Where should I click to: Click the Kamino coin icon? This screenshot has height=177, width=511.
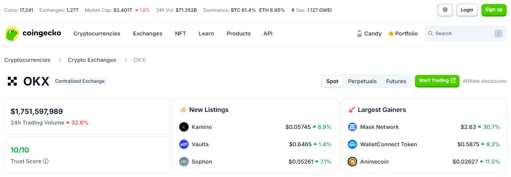tap(184, 127)
